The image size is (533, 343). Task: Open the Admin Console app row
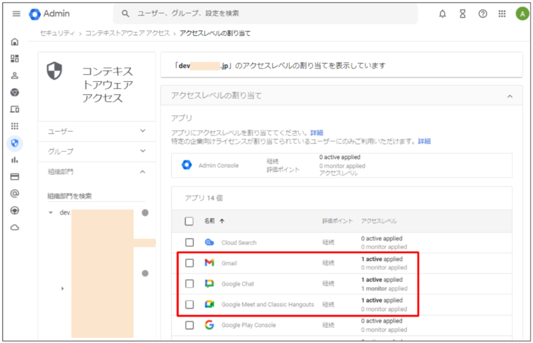coord(219,166)
